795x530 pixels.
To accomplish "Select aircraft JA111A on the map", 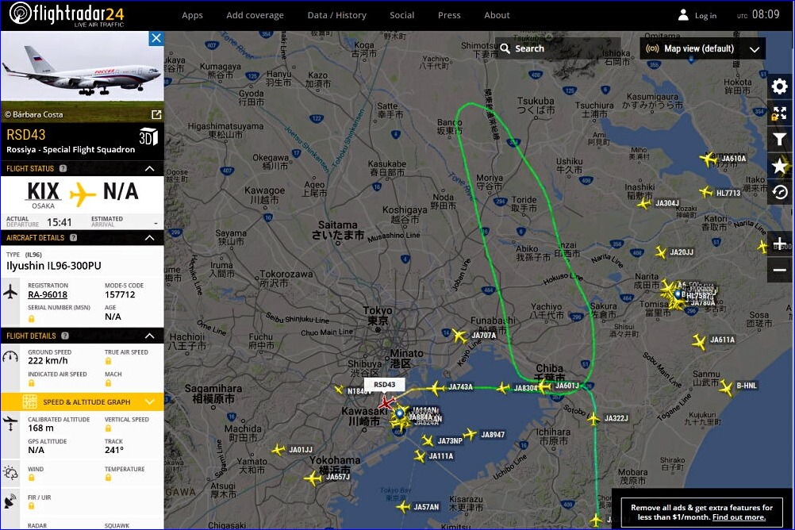I will [419, 455].
